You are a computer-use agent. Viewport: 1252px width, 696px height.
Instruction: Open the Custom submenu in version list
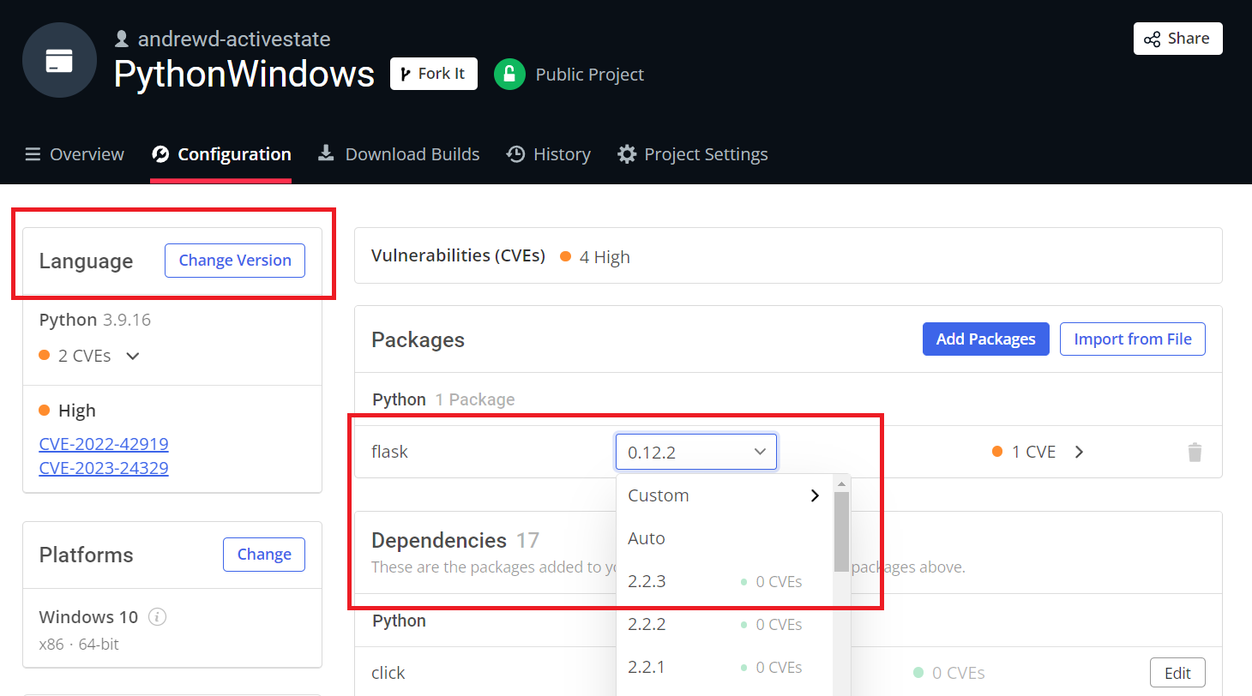(725, 495)
